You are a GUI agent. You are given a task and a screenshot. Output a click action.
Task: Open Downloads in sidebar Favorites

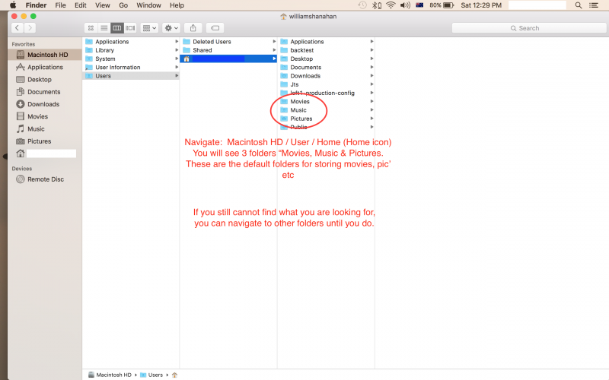click(45, 104)
